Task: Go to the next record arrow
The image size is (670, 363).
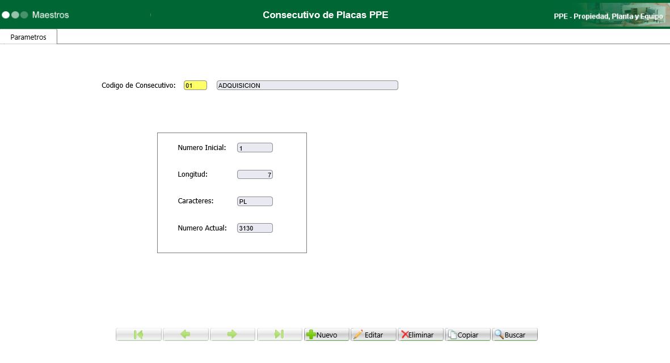Action: pyautogui.click(x=233, y=335)
